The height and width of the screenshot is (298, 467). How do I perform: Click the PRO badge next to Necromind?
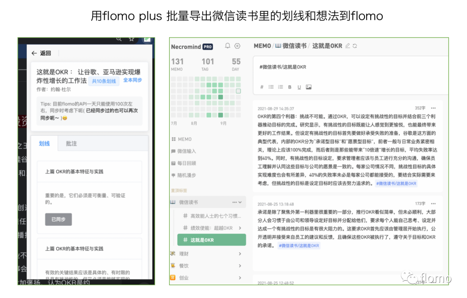208,47
